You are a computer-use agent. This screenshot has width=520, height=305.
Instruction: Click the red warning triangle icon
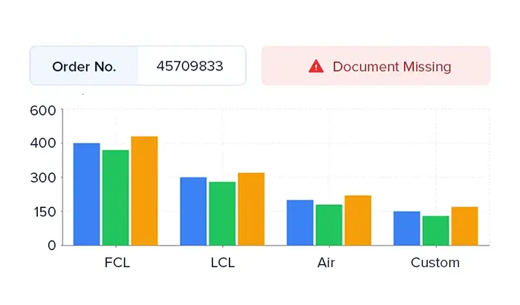[x=316, y=66]
